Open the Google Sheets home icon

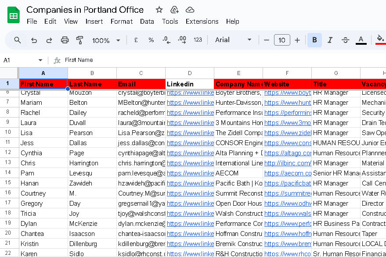click(13, 15)
